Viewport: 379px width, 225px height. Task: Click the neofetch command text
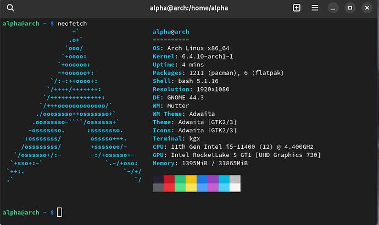click(72, 24)
